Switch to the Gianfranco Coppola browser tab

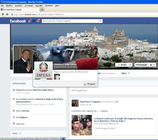pos(20,10)
